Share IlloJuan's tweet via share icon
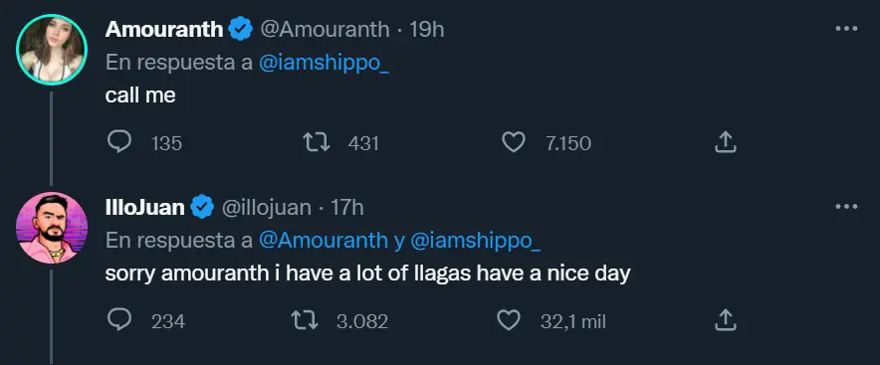Viewport: 880px width, 365px height. (x=725, y=320)
